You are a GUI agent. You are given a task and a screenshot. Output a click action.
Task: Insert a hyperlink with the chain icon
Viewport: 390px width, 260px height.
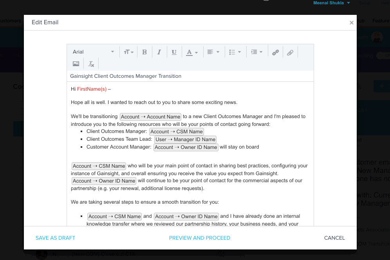(x=275, y=52)
